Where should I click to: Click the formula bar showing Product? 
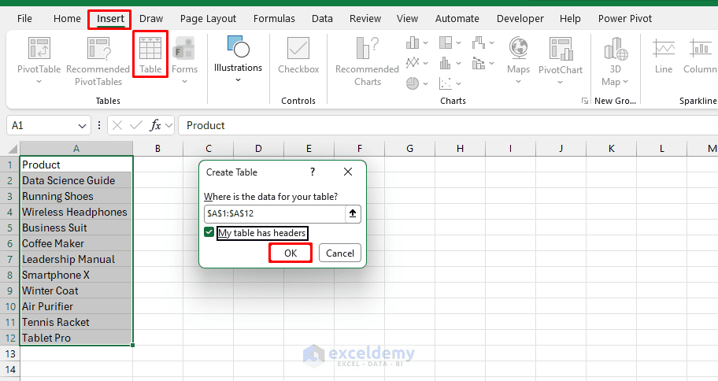pyautogui.click(x=447, y=125)
